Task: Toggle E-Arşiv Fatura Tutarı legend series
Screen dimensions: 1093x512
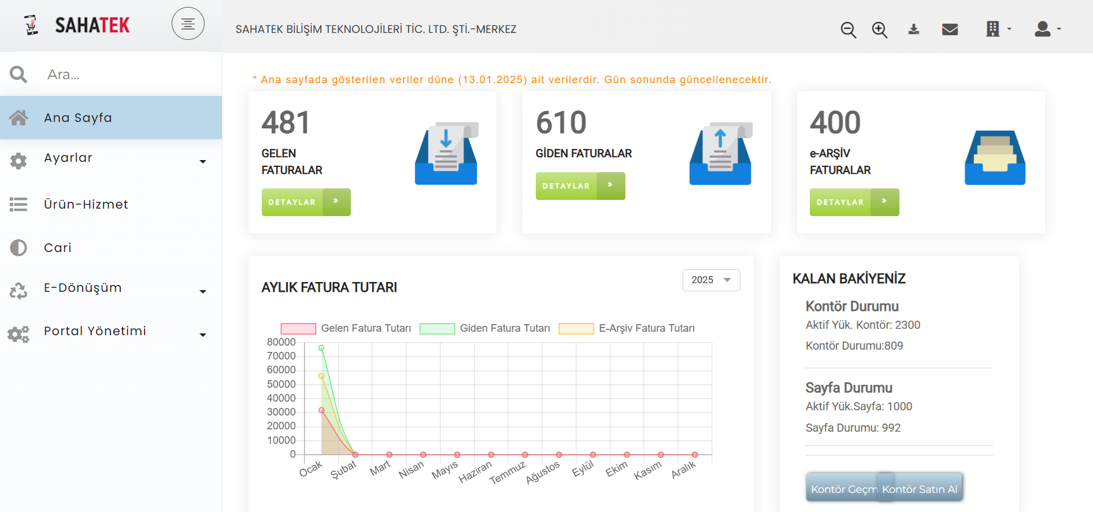Action: point(627,328)
